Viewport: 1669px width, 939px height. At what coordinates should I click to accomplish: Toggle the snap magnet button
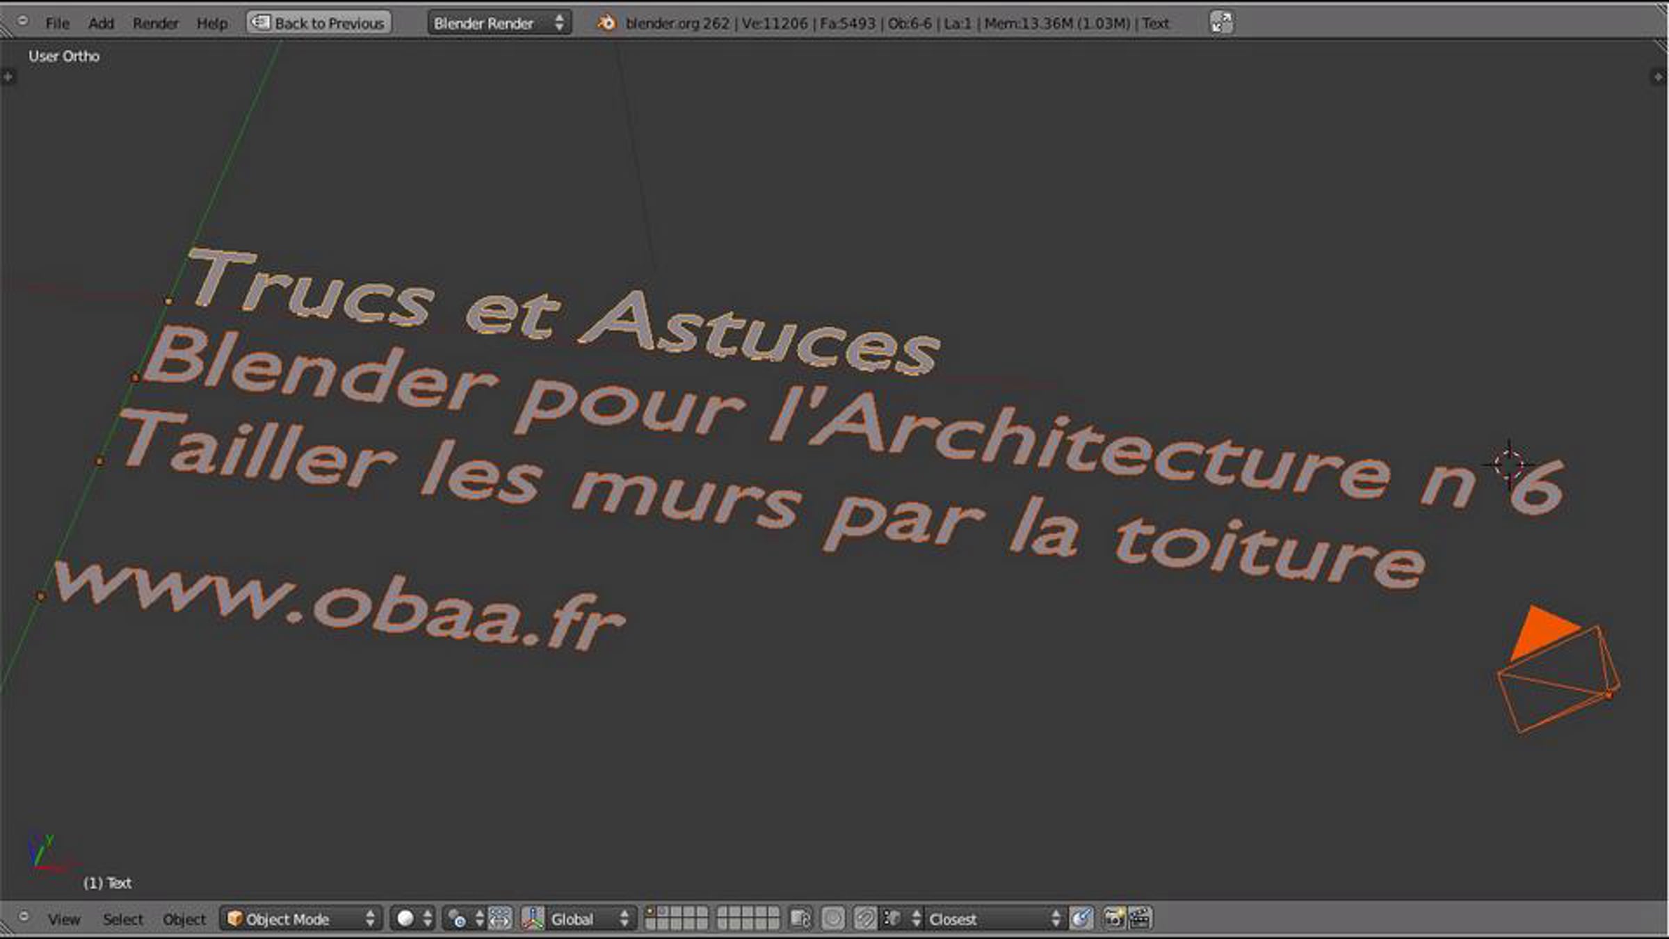[x=864, y=919]
